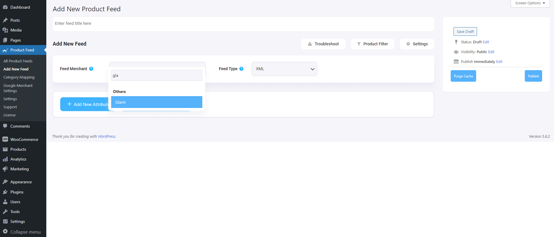Select Glami from merchant results

pyautogui.click(x=157, y=102)
